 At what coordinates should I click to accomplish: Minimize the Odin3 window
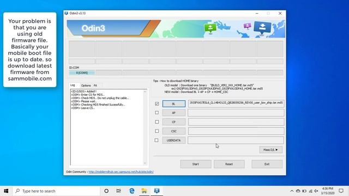tap(257, 13)
